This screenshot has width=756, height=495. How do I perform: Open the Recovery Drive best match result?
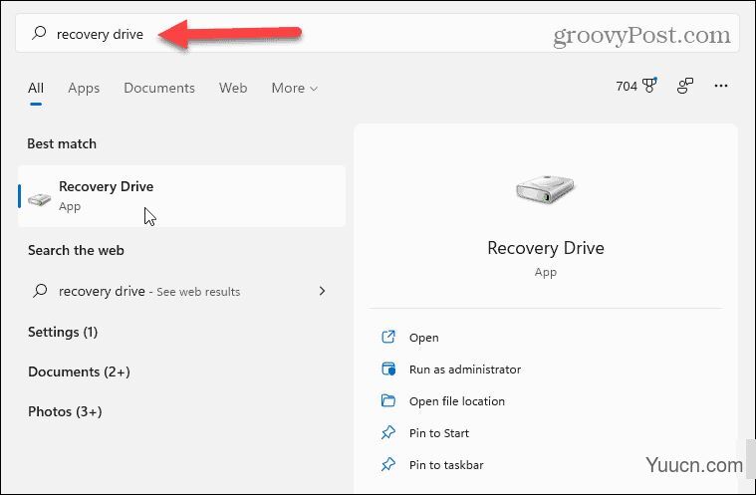pos(181,196)
